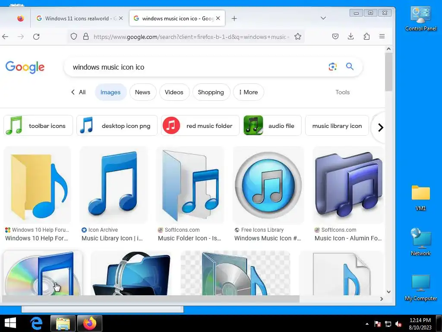Reload the current Google page
Screen dimensions: 442x332
[36, 36]
